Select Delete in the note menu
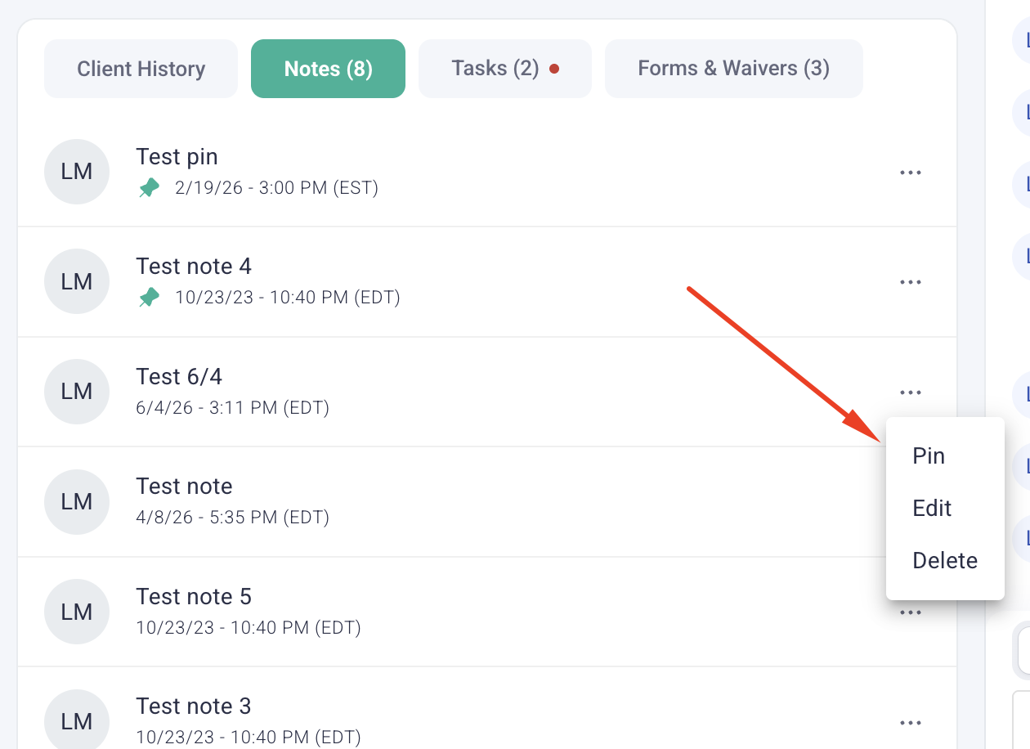This screenshot has width=1030, height=749. pos(945,561)
